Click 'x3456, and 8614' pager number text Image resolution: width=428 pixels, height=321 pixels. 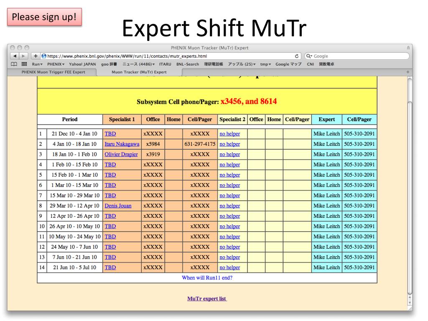click(x=249, y=102)
